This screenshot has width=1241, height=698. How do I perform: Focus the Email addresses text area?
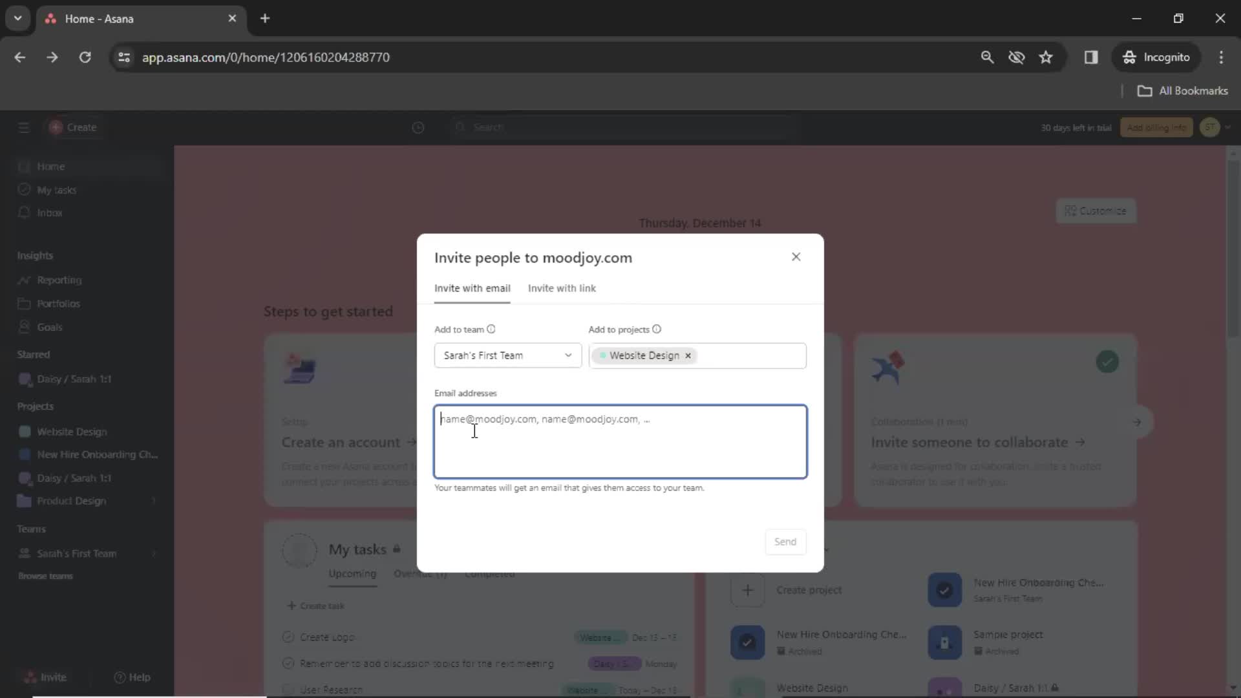click(x=620, y=441)
